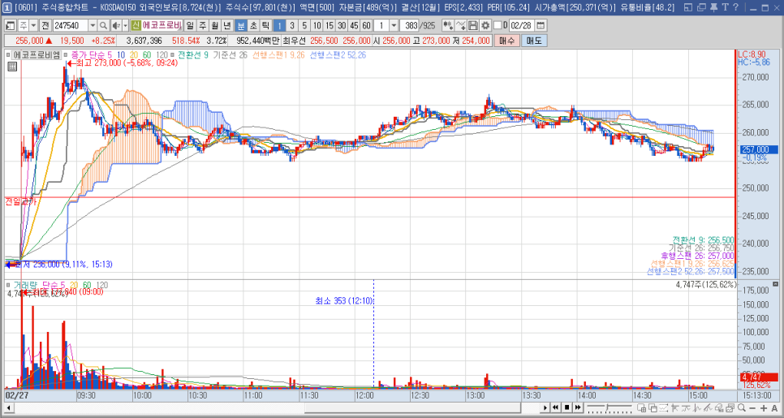This screenshot has height=418, width=784.
Task: Click the bottom magnifier zoom icon
Action: point(742,407)
